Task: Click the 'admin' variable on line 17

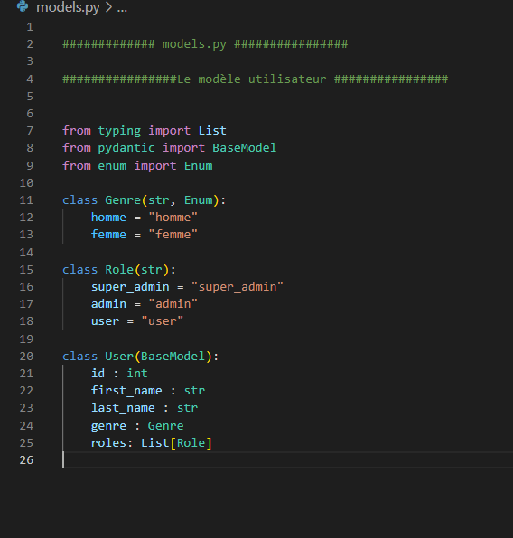Action: [108, 304]
